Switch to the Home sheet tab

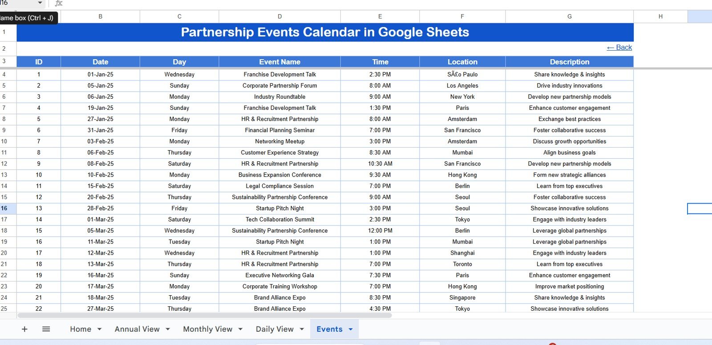pyautogui.click(x=81, y=329)
